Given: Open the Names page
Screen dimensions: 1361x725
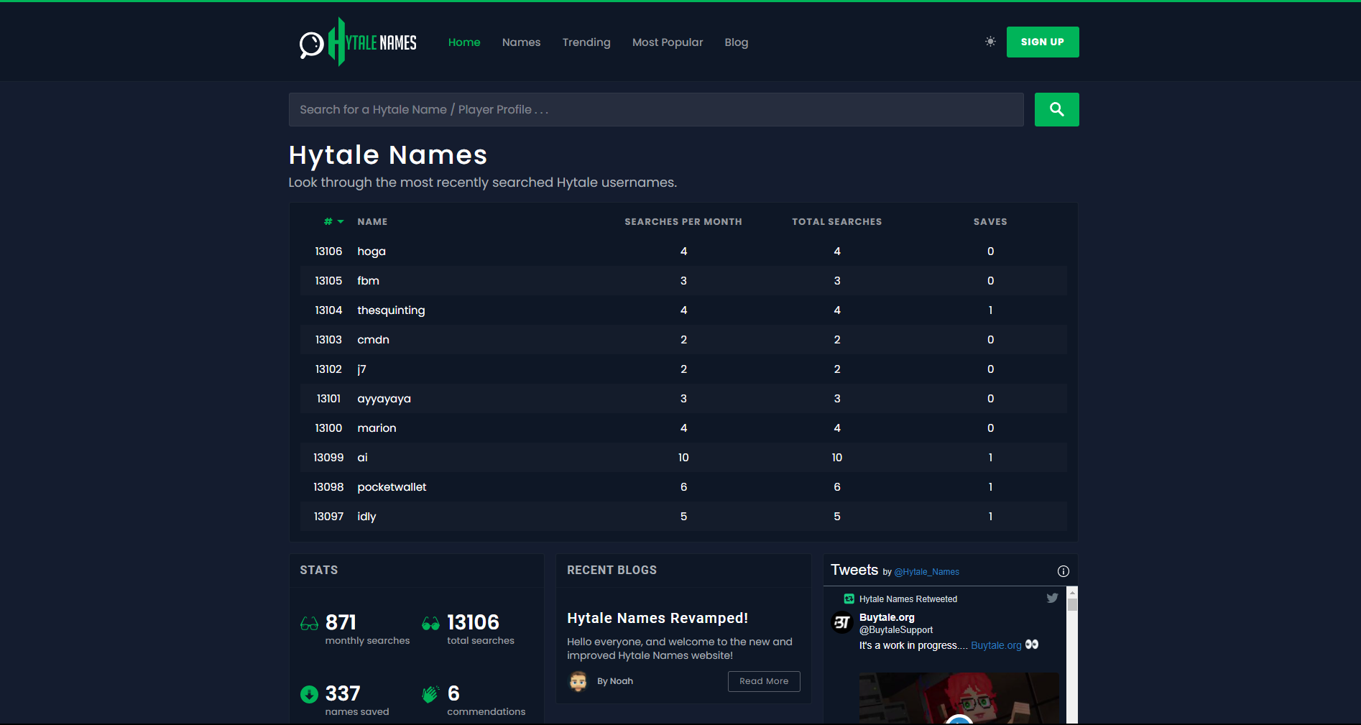Looking at the screenshot, I should coord(521,42).
